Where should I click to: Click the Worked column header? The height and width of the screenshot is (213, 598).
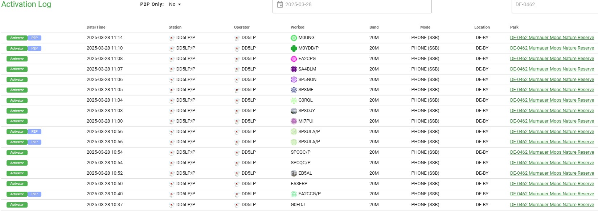(297, 27)
